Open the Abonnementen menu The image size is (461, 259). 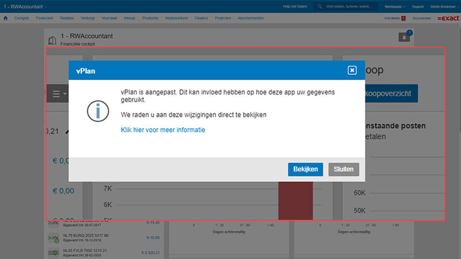[x=251, y=18]
